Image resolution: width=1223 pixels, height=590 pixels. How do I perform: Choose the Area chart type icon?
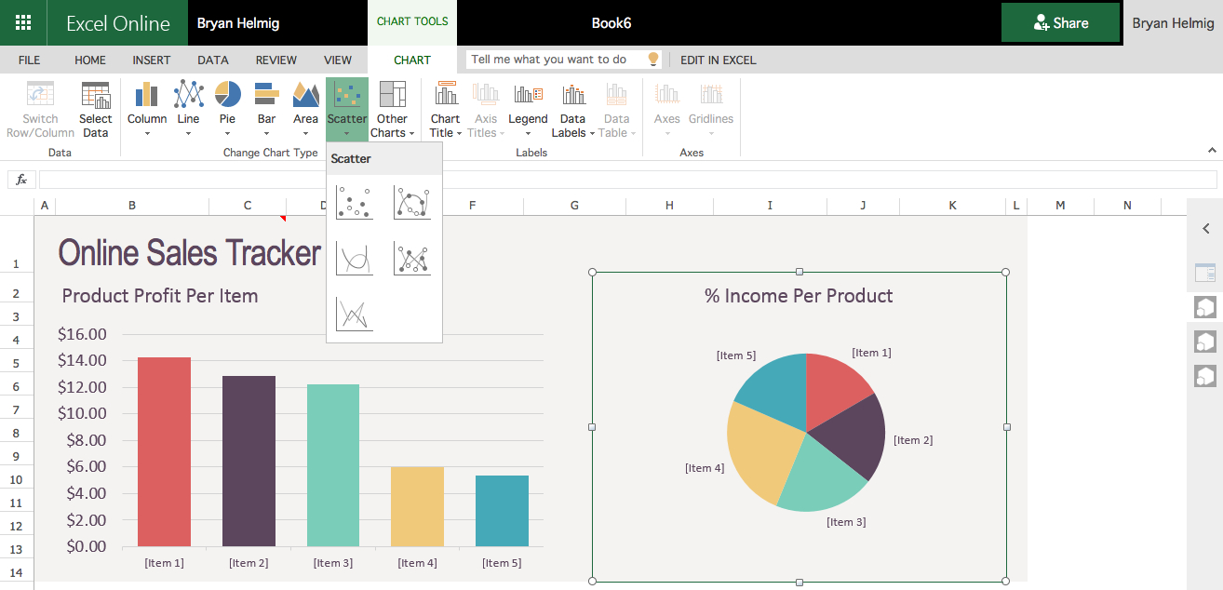(305, 107)
